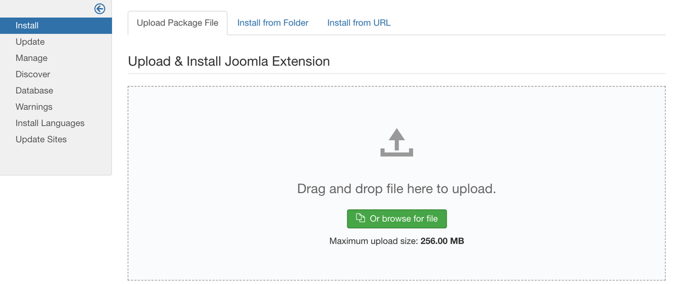Click the upload arrow icon in drop zone
The image size is (679, 284).
click(397, 142)
